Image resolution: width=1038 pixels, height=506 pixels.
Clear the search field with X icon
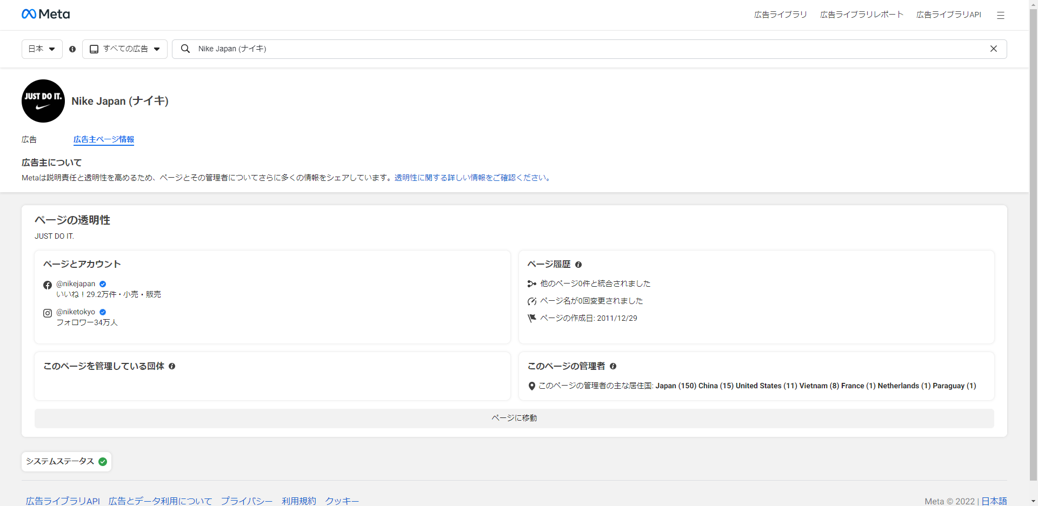993,49
